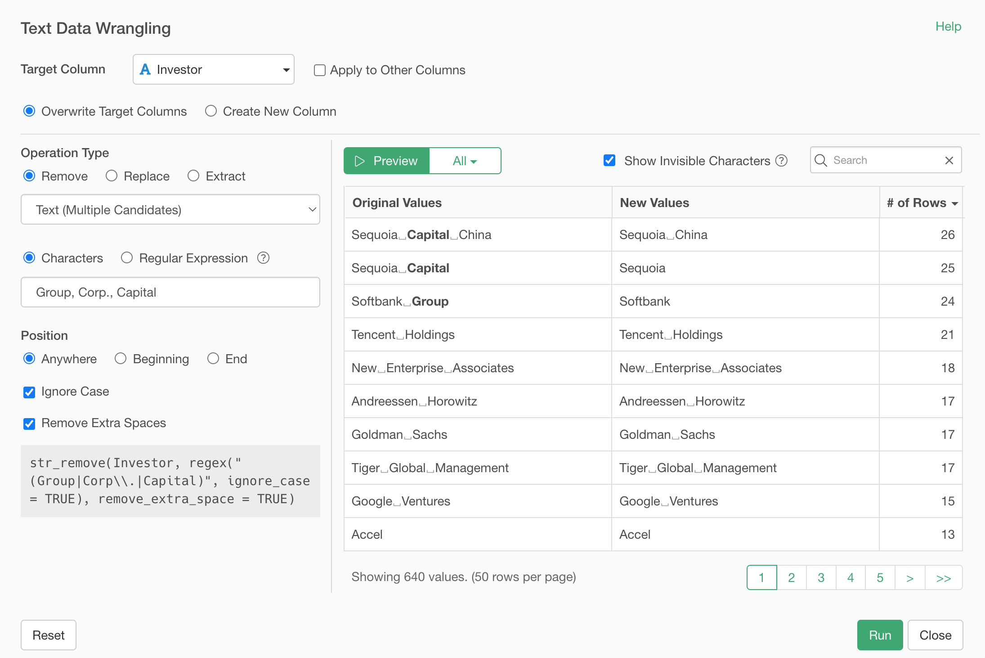
Task: Clear the search box with X icon
Action: pos(949,160)
